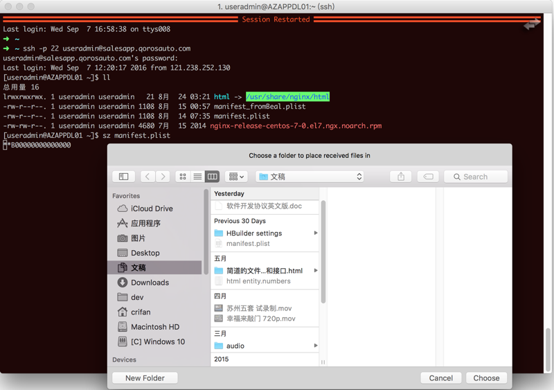
Task: Click the html symlink in terminal listing
Action: point(222,96)
